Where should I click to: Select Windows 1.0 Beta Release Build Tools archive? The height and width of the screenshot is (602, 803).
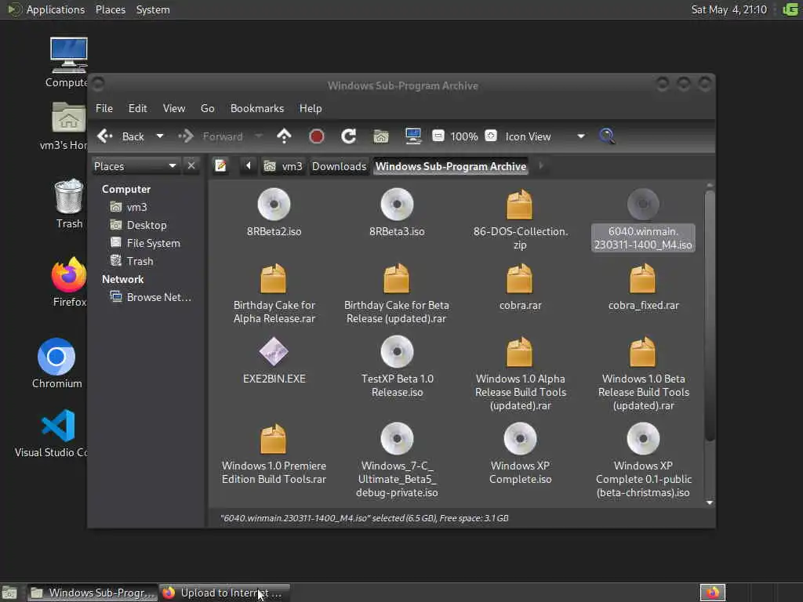(643, 374)
